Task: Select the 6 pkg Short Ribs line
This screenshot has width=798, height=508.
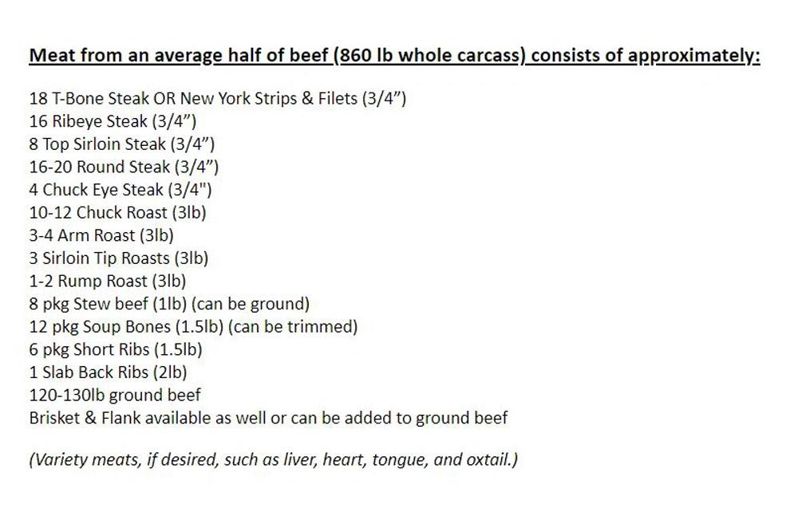Action: coord(116,349)
